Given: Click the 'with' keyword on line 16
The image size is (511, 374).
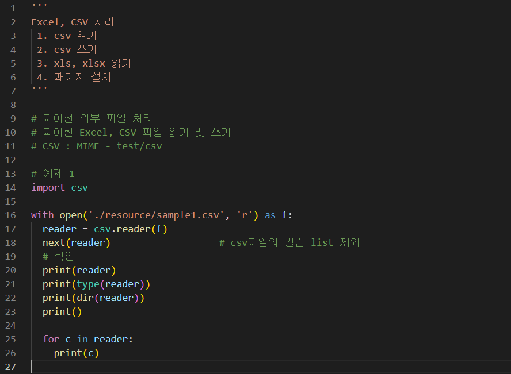Looking at the screenshot, I should pos(43,215).
